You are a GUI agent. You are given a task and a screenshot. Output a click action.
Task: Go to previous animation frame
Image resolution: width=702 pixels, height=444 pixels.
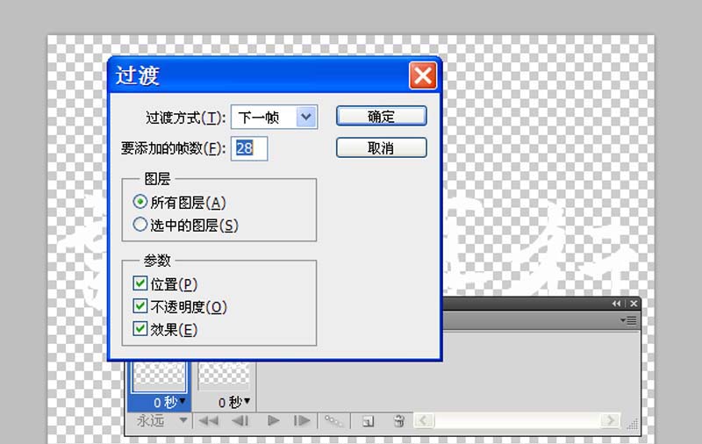click(240, 420)
